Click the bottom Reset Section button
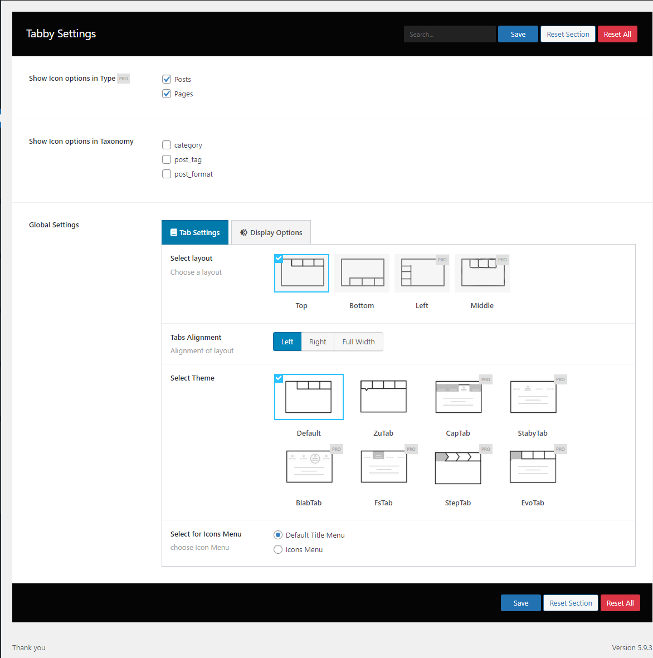This screenshot has width=653, height=658. (571, 603)
